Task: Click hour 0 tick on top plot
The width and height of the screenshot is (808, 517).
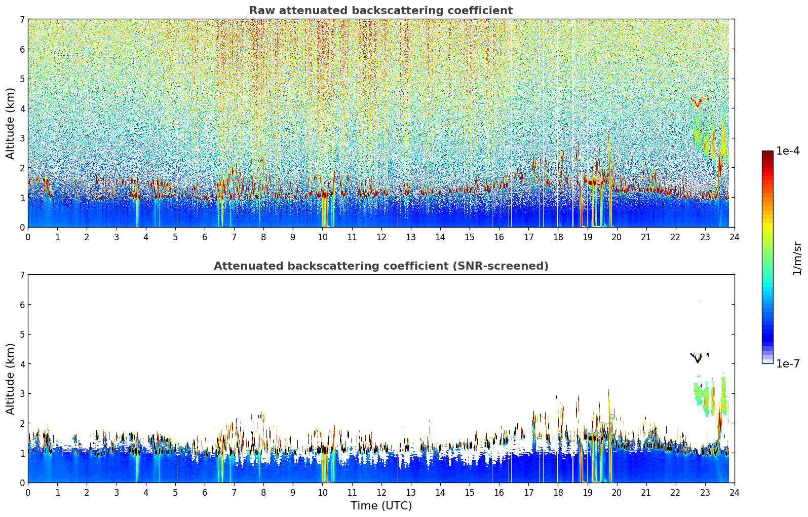Action: click(28, 237)
